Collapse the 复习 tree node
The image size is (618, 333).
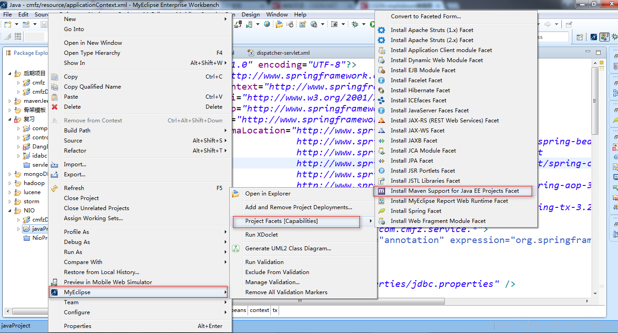[x=11, y=119]
